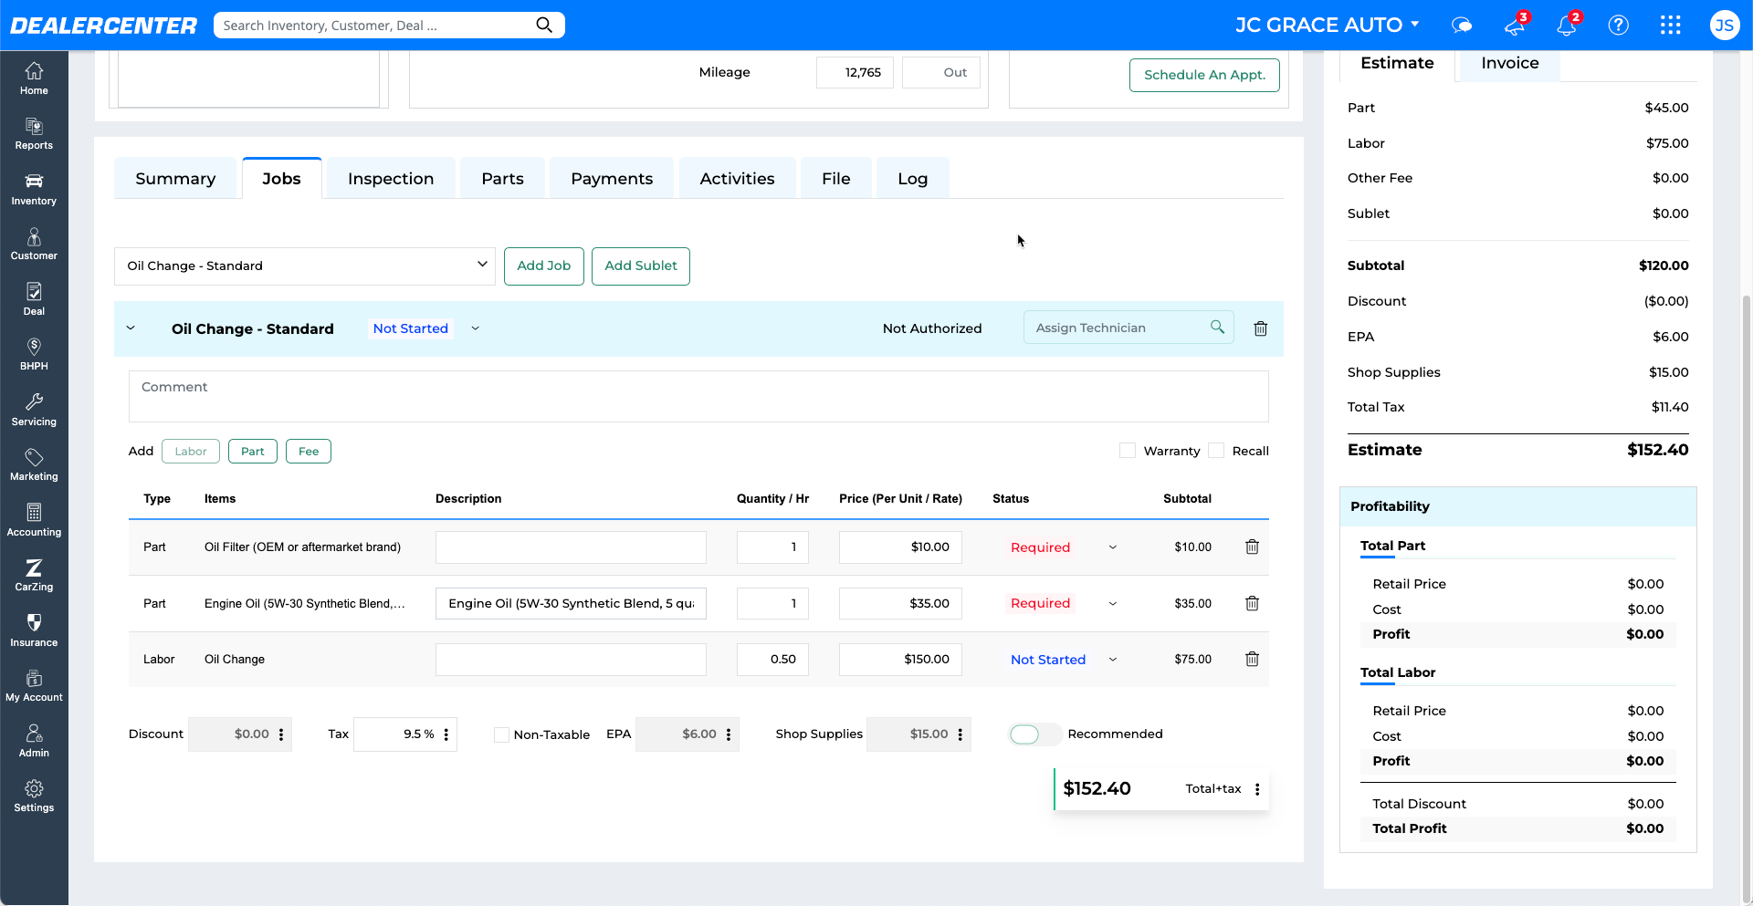Image resolution: width=1753 pixels, height=906 pixels.
Task: Check the Warranty checkbox
Action: [1128, 451]
